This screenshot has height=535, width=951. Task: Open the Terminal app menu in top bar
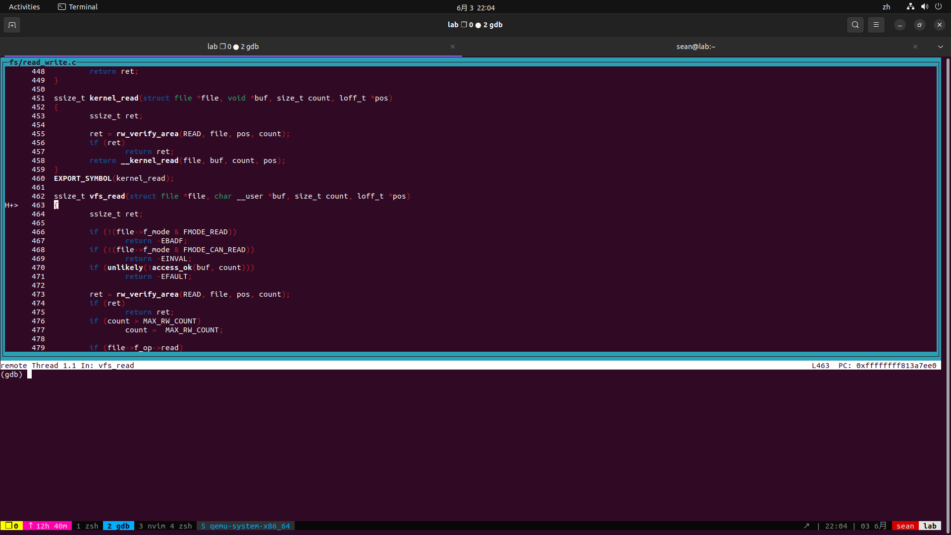pos(78,7)
